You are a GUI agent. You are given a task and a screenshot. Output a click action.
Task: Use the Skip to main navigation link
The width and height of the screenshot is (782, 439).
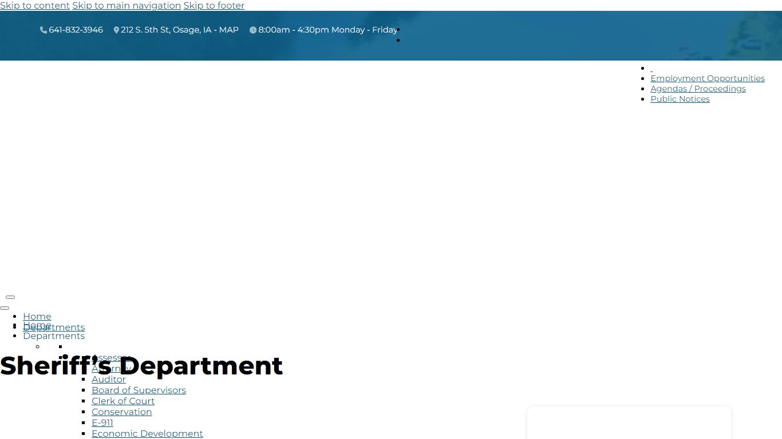127,6
